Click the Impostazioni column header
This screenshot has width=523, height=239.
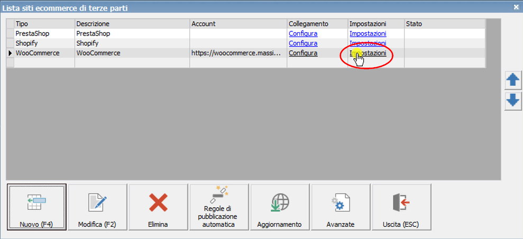coord(376,24)
